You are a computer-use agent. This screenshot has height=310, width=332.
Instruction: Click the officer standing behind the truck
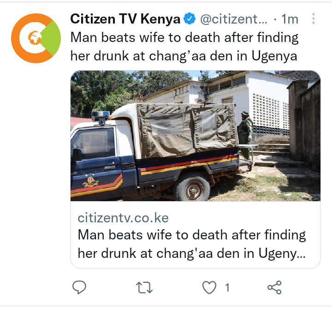[x=246, y=135]
